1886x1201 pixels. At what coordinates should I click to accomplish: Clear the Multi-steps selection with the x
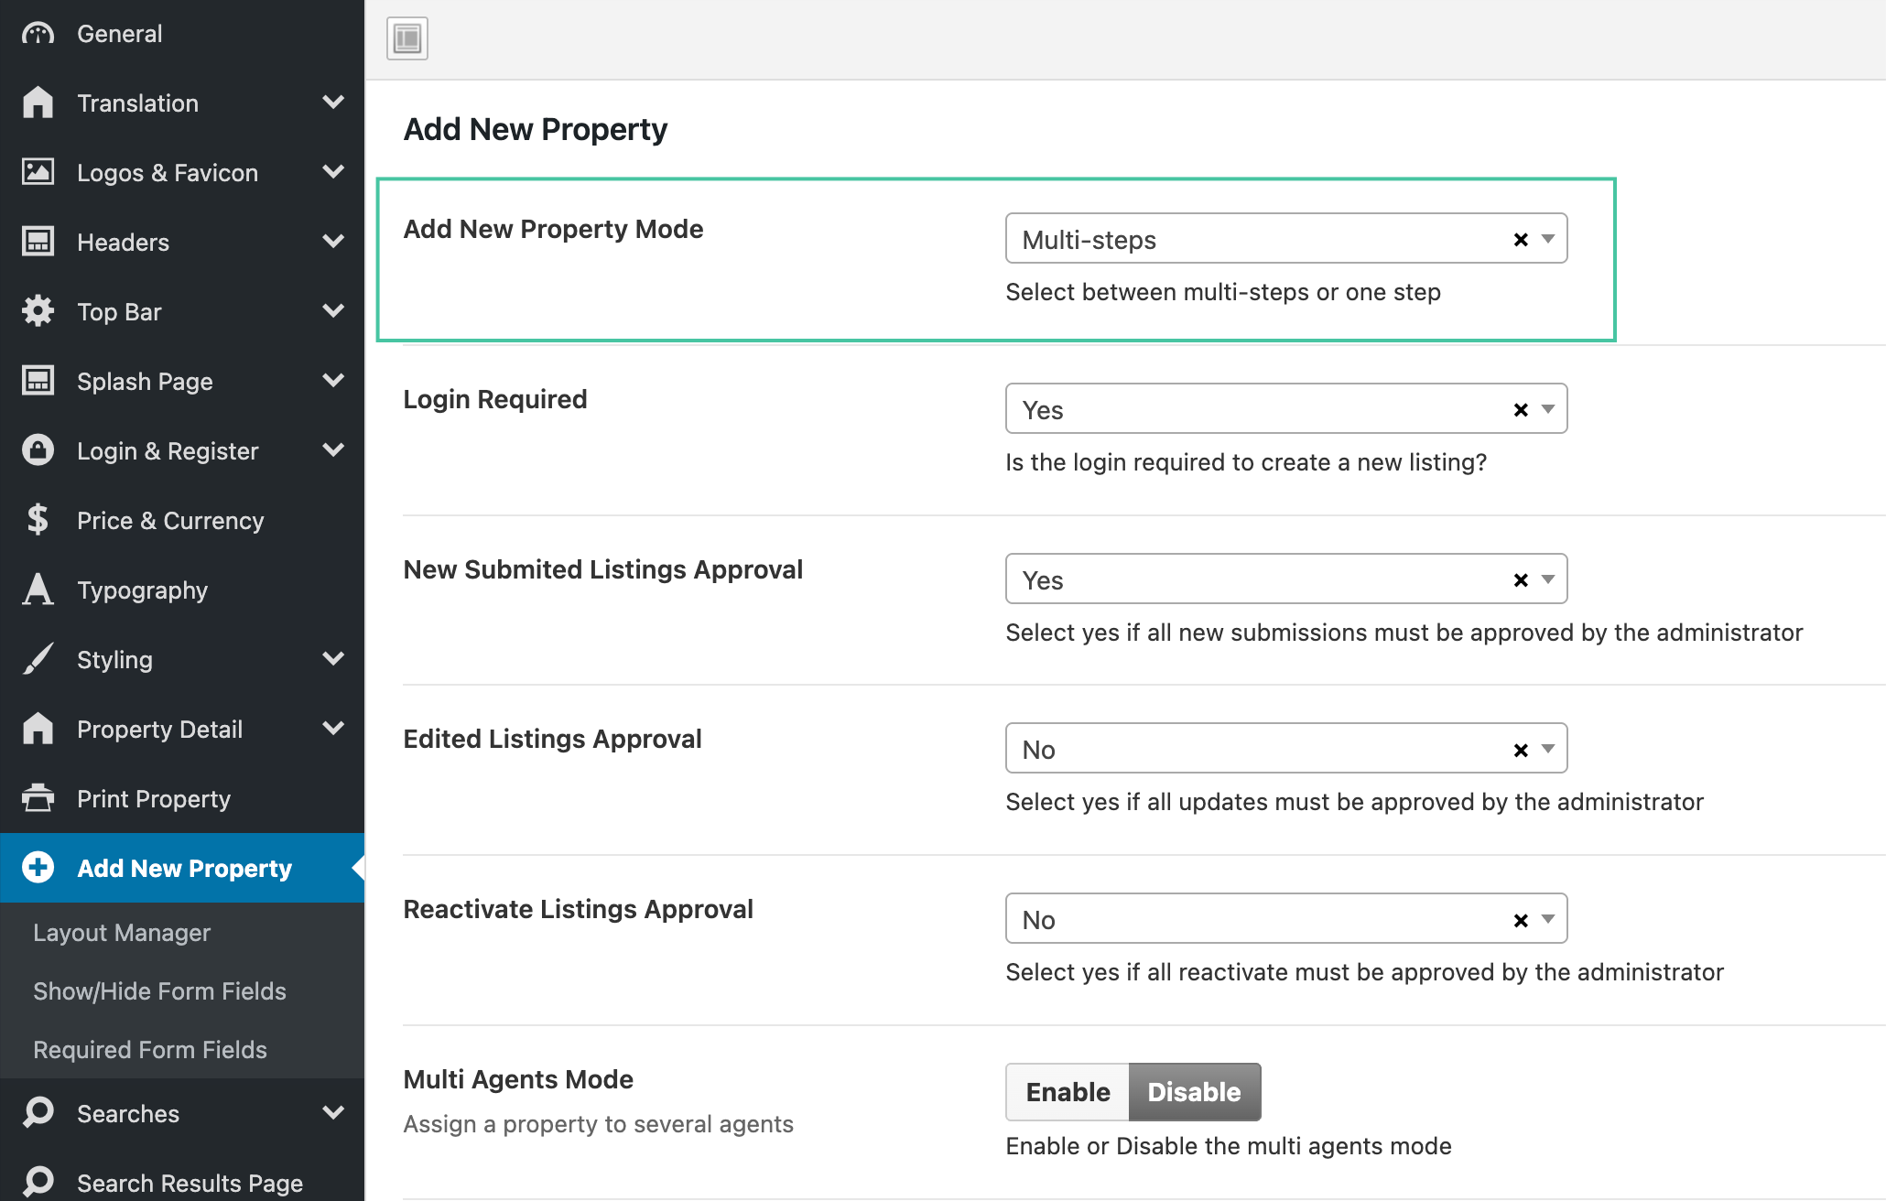[x=1520, y=239]
